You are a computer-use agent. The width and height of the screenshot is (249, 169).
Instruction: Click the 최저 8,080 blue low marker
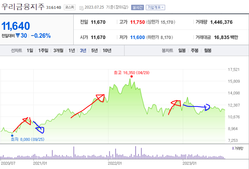pos(12,136)
